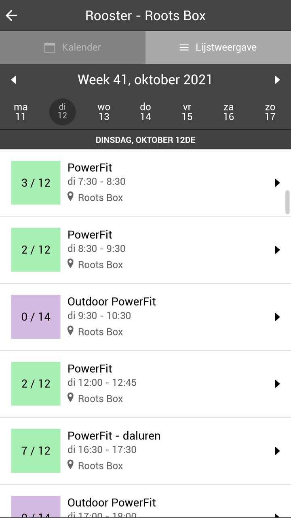Advance to next week arrow
291x518 pixels.
(x=277, y=80)
